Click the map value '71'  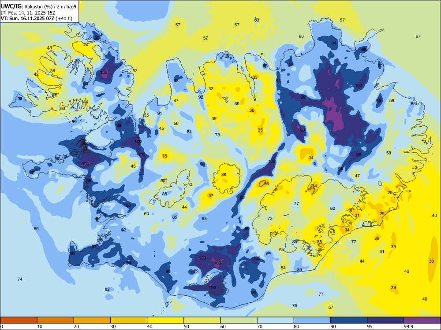click(337, 243)
